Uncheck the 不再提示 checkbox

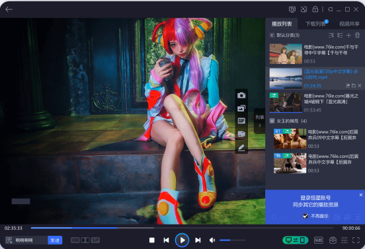click(x=305, y=216)
